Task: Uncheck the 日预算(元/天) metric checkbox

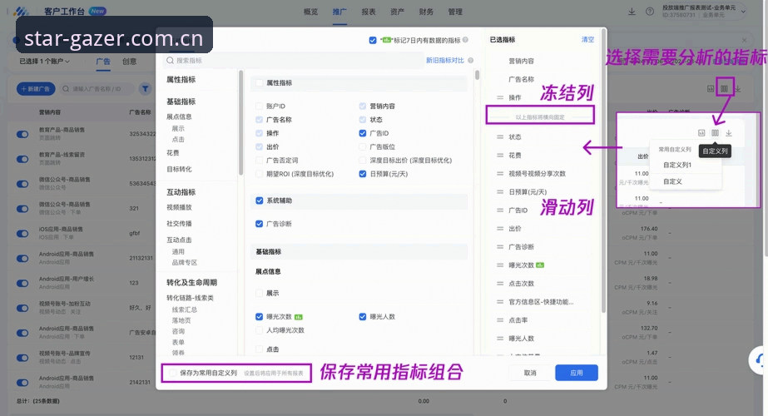Action: point(363,174)
